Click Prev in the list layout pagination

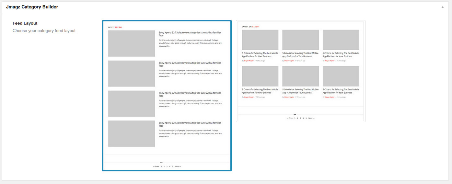[x=156, y=167]
